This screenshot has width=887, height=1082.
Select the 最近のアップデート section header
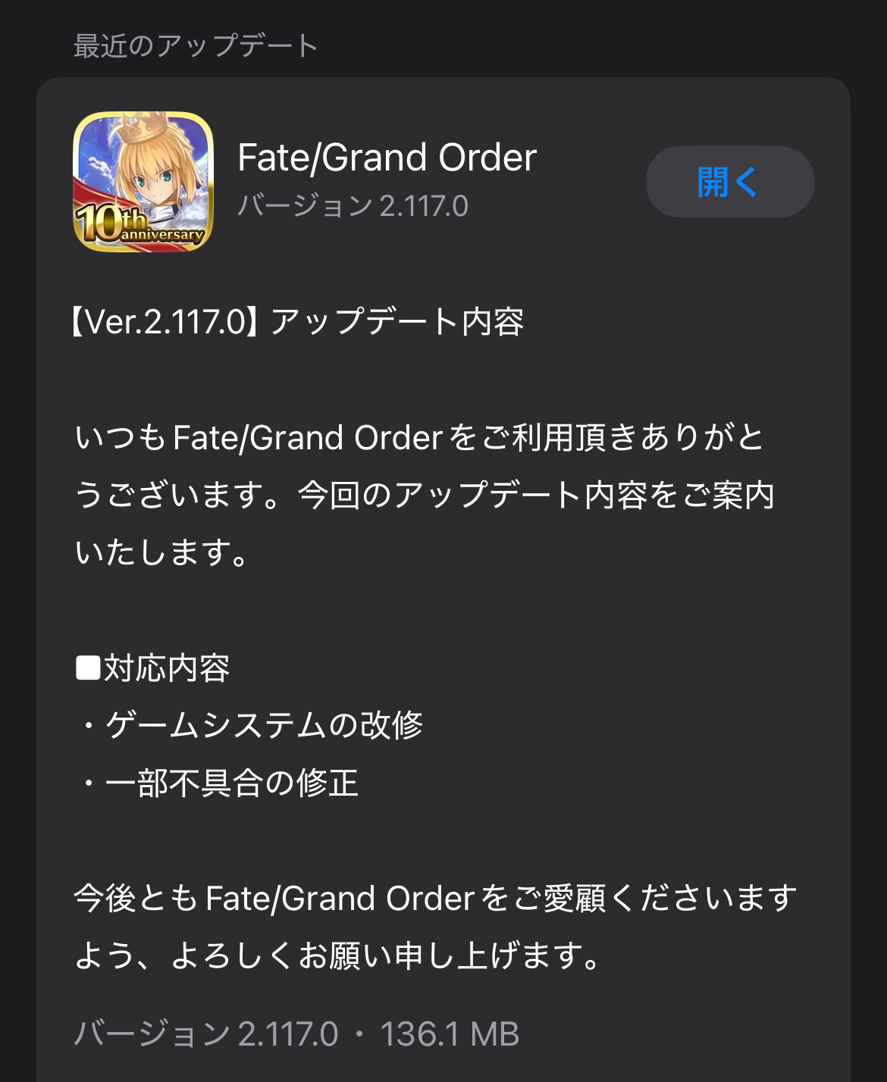(x=196, y=45)
